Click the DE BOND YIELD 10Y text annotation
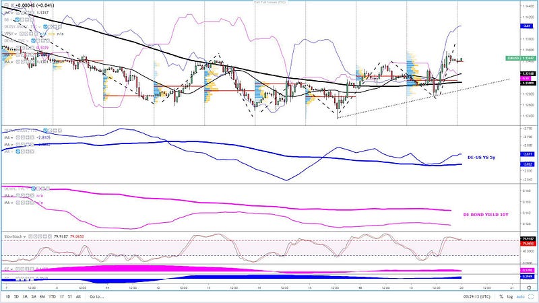Viewport: 539px width, 303px height. [x=486, y=214]
